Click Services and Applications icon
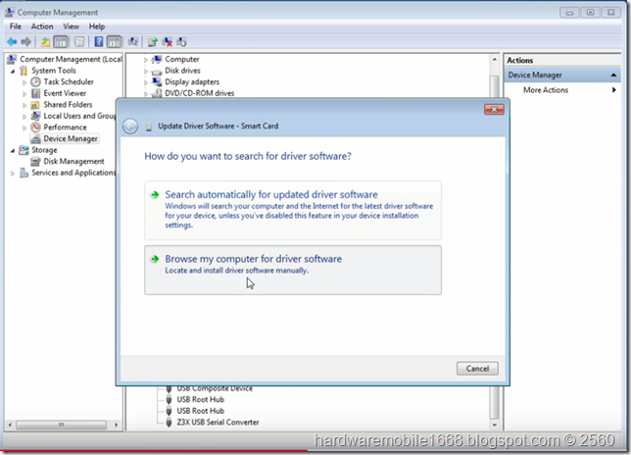 (24, 173)
